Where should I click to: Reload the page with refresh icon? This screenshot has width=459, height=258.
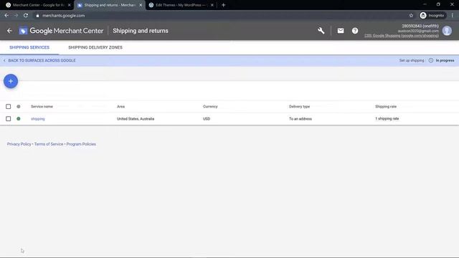(26, 16)
